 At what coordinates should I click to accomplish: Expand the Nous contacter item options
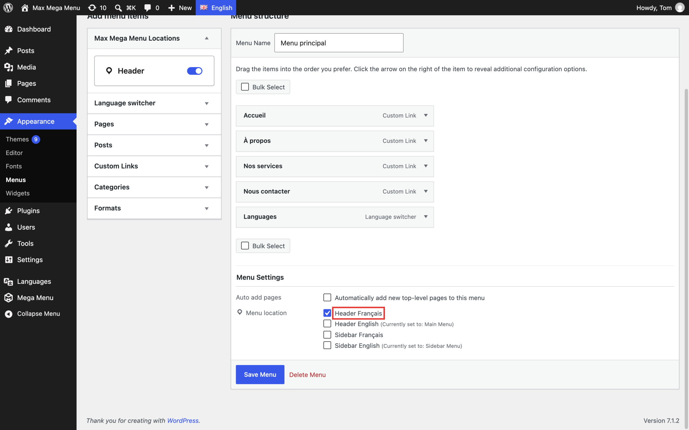coord(426,191)
